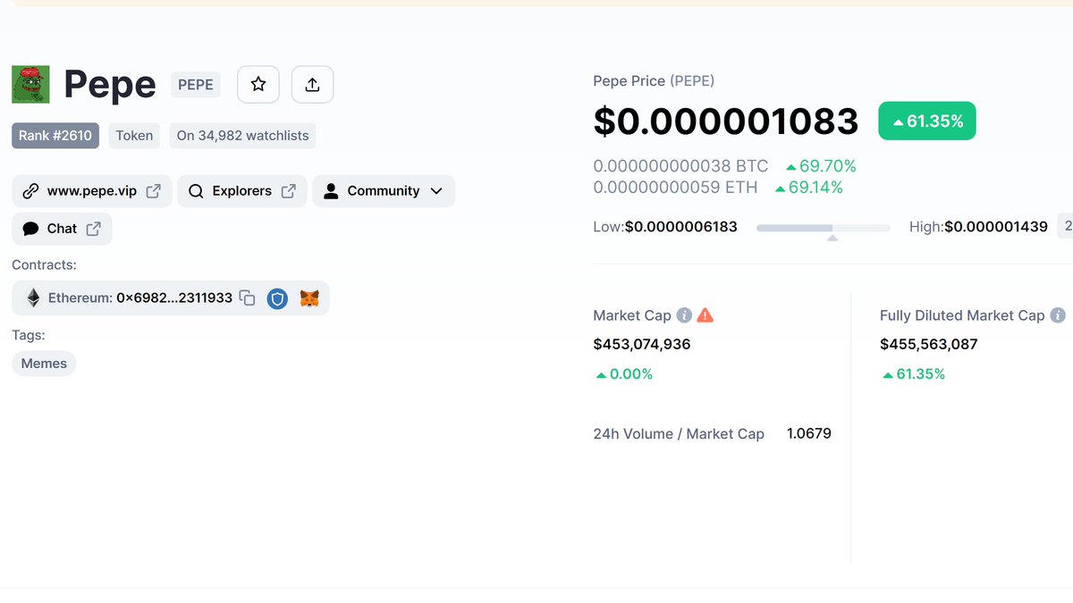Click external link icon after Explorers
Viewport: 1073px width, 603px height.
tap(289, 191)
